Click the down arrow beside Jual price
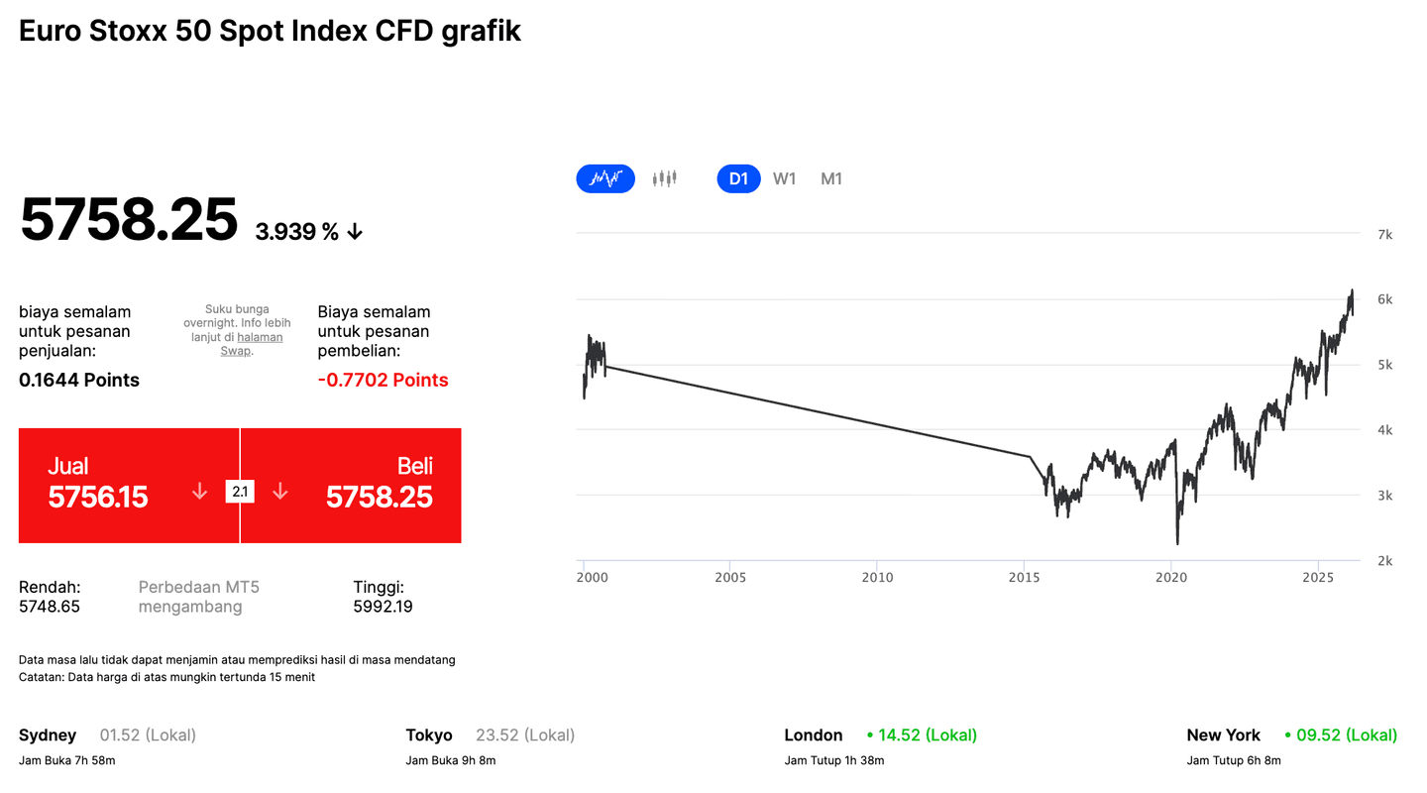 198,490
